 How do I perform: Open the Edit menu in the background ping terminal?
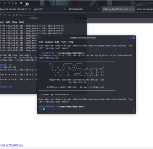coord(8,22)
